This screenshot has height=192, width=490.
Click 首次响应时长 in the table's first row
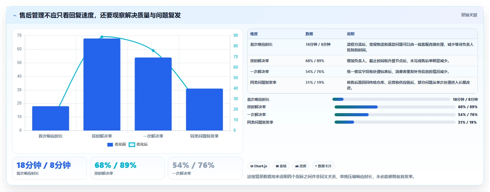[261, 45]
